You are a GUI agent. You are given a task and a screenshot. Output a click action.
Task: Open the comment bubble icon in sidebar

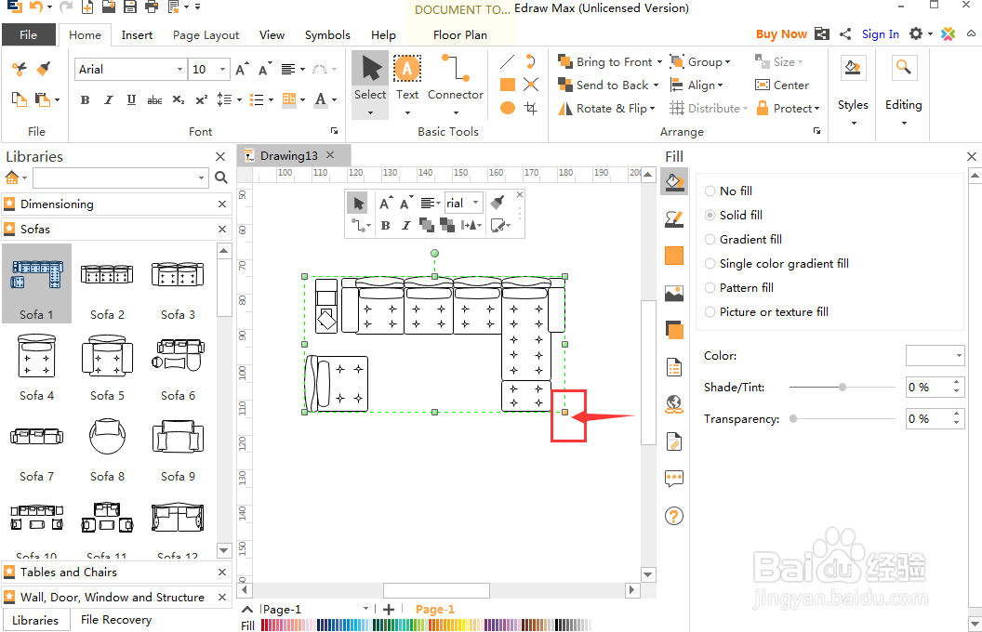point(674,479)
